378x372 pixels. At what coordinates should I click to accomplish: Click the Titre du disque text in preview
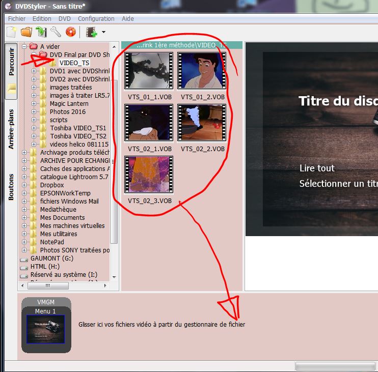coord(338,101)
